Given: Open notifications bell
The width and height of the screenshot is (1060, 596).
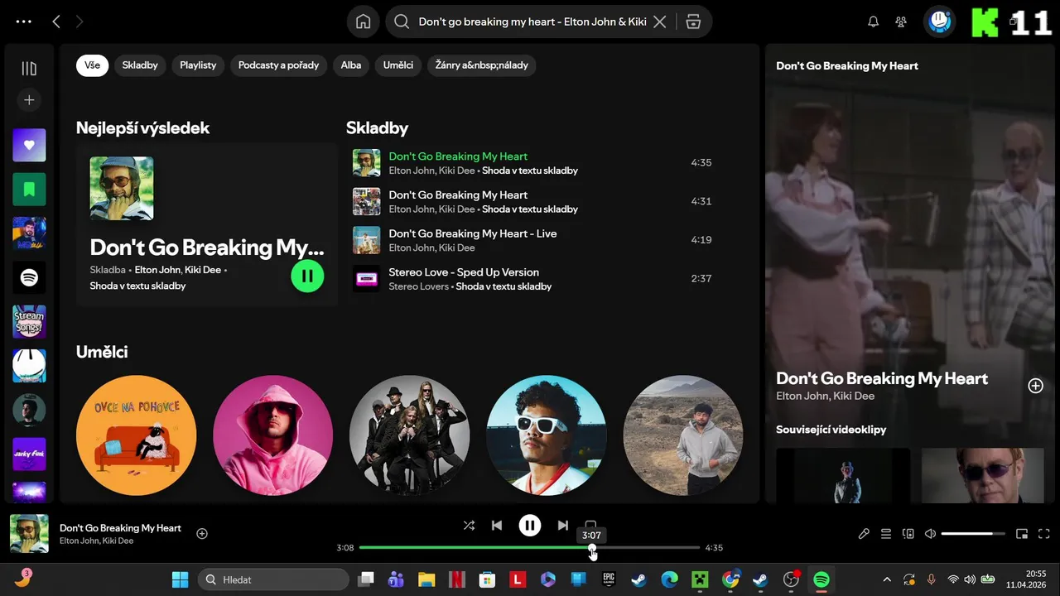Looking at the screenshot, I should coord(873,22).
